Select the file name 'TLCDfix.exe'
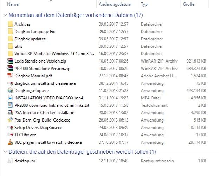The image size is (219, 176). [25, 135]
